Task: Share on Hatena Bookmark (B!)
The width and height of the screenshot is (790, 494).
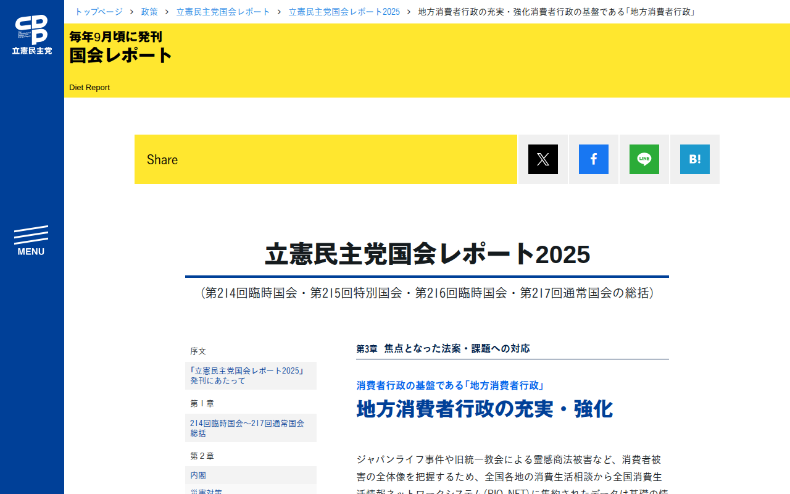Action: 695,159
